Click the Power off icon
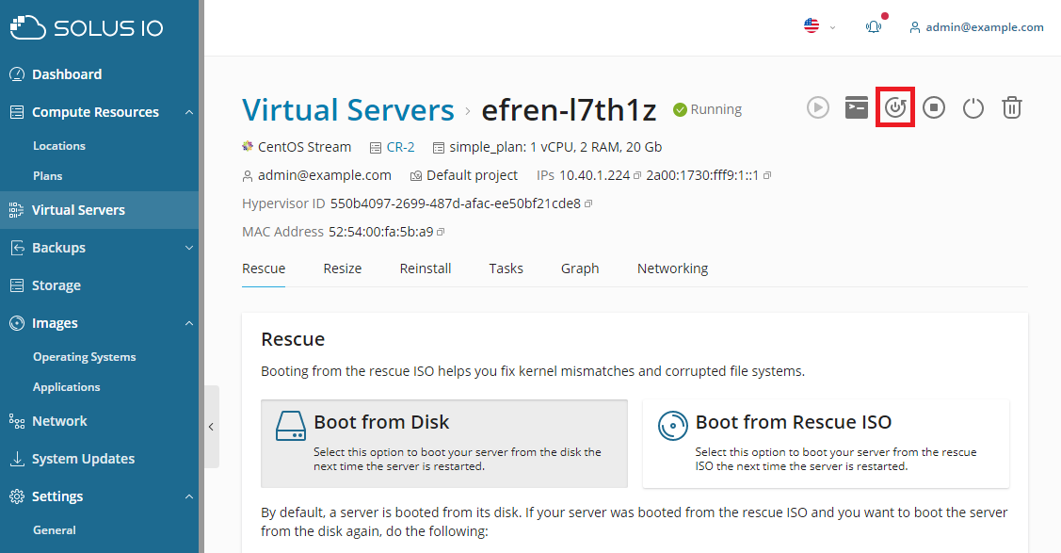 (973, 107)
